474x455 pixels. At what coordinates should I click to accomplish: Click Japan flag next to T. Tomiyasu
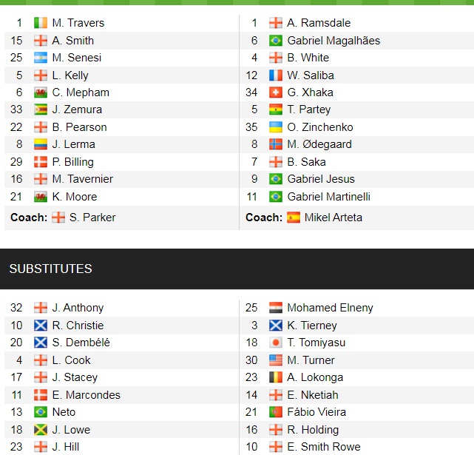pos(276,343)
